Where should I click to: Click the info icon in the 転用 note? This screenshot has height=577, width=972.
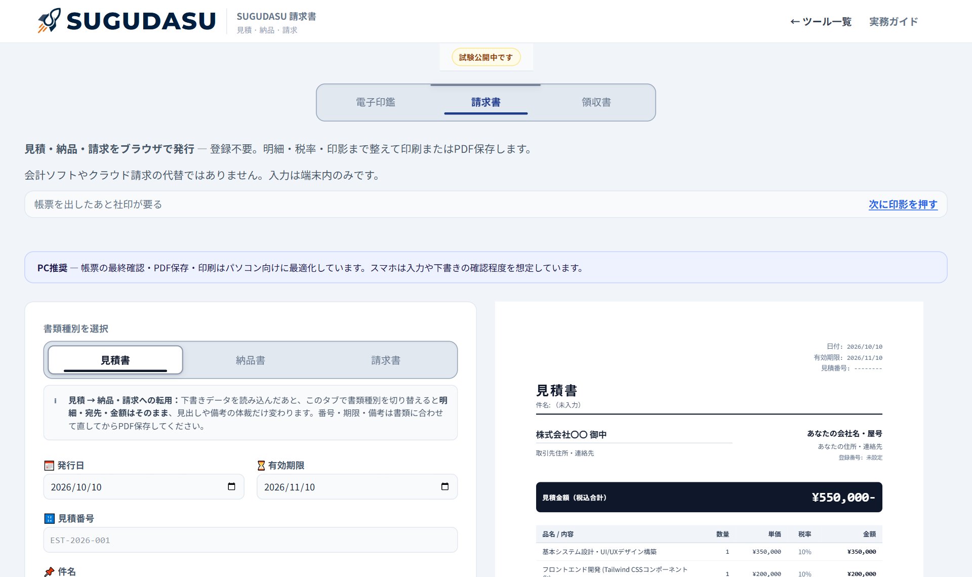[x=55, y=400]
